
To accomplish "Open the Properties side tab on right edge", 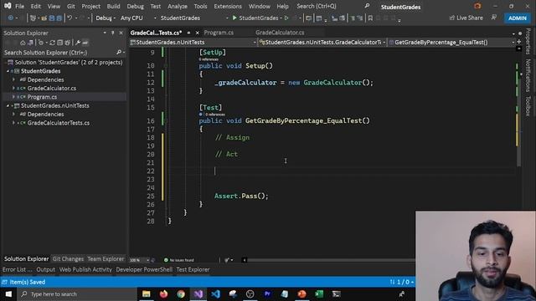I will pos(528,41).
